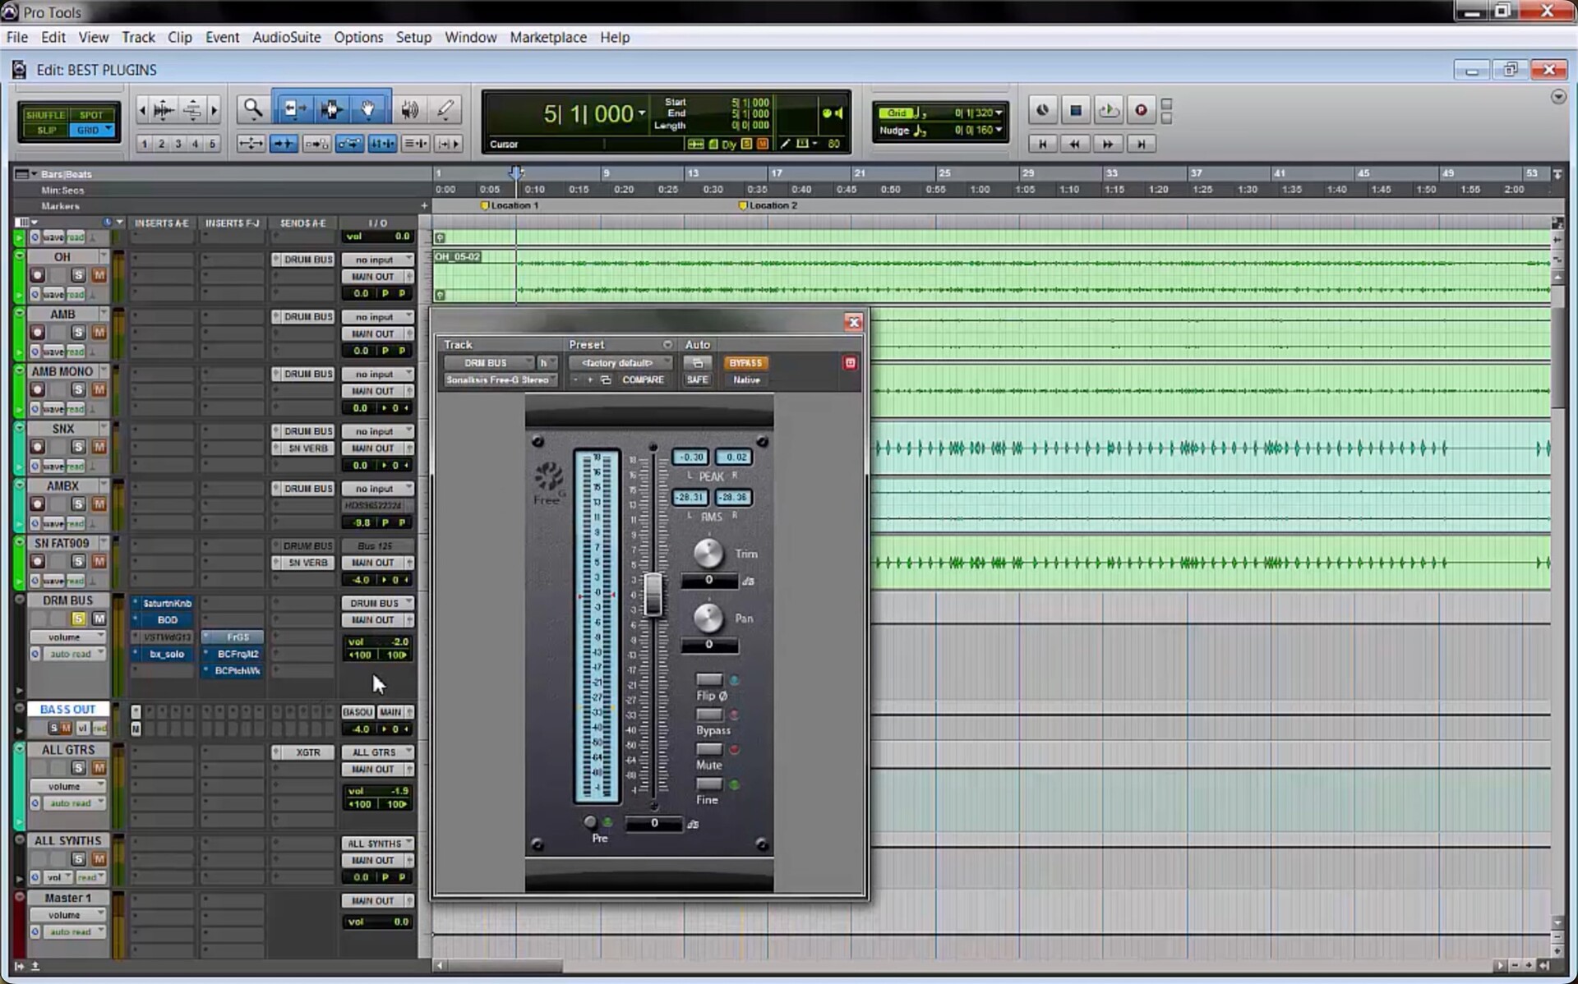Click the plugin target red icon
Image resolution: width=1578 pixels, height=984 pixels.
(x=850, y=363)
